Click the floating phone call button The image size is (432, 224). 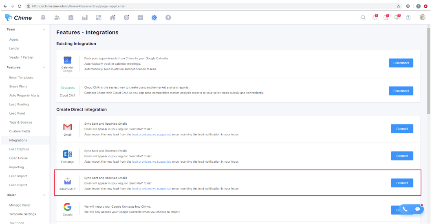click(x=405, y=209)
